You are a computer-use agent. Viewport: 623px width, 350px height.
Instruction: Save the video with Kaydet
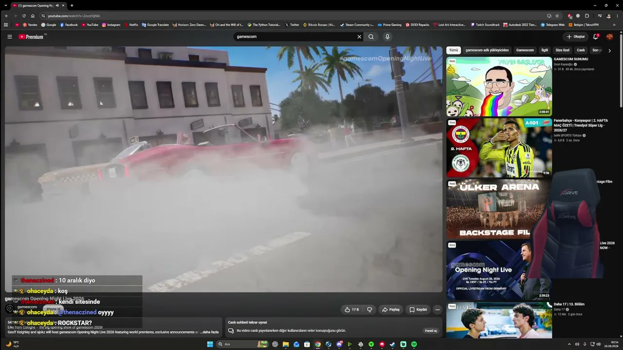(418, 310)
